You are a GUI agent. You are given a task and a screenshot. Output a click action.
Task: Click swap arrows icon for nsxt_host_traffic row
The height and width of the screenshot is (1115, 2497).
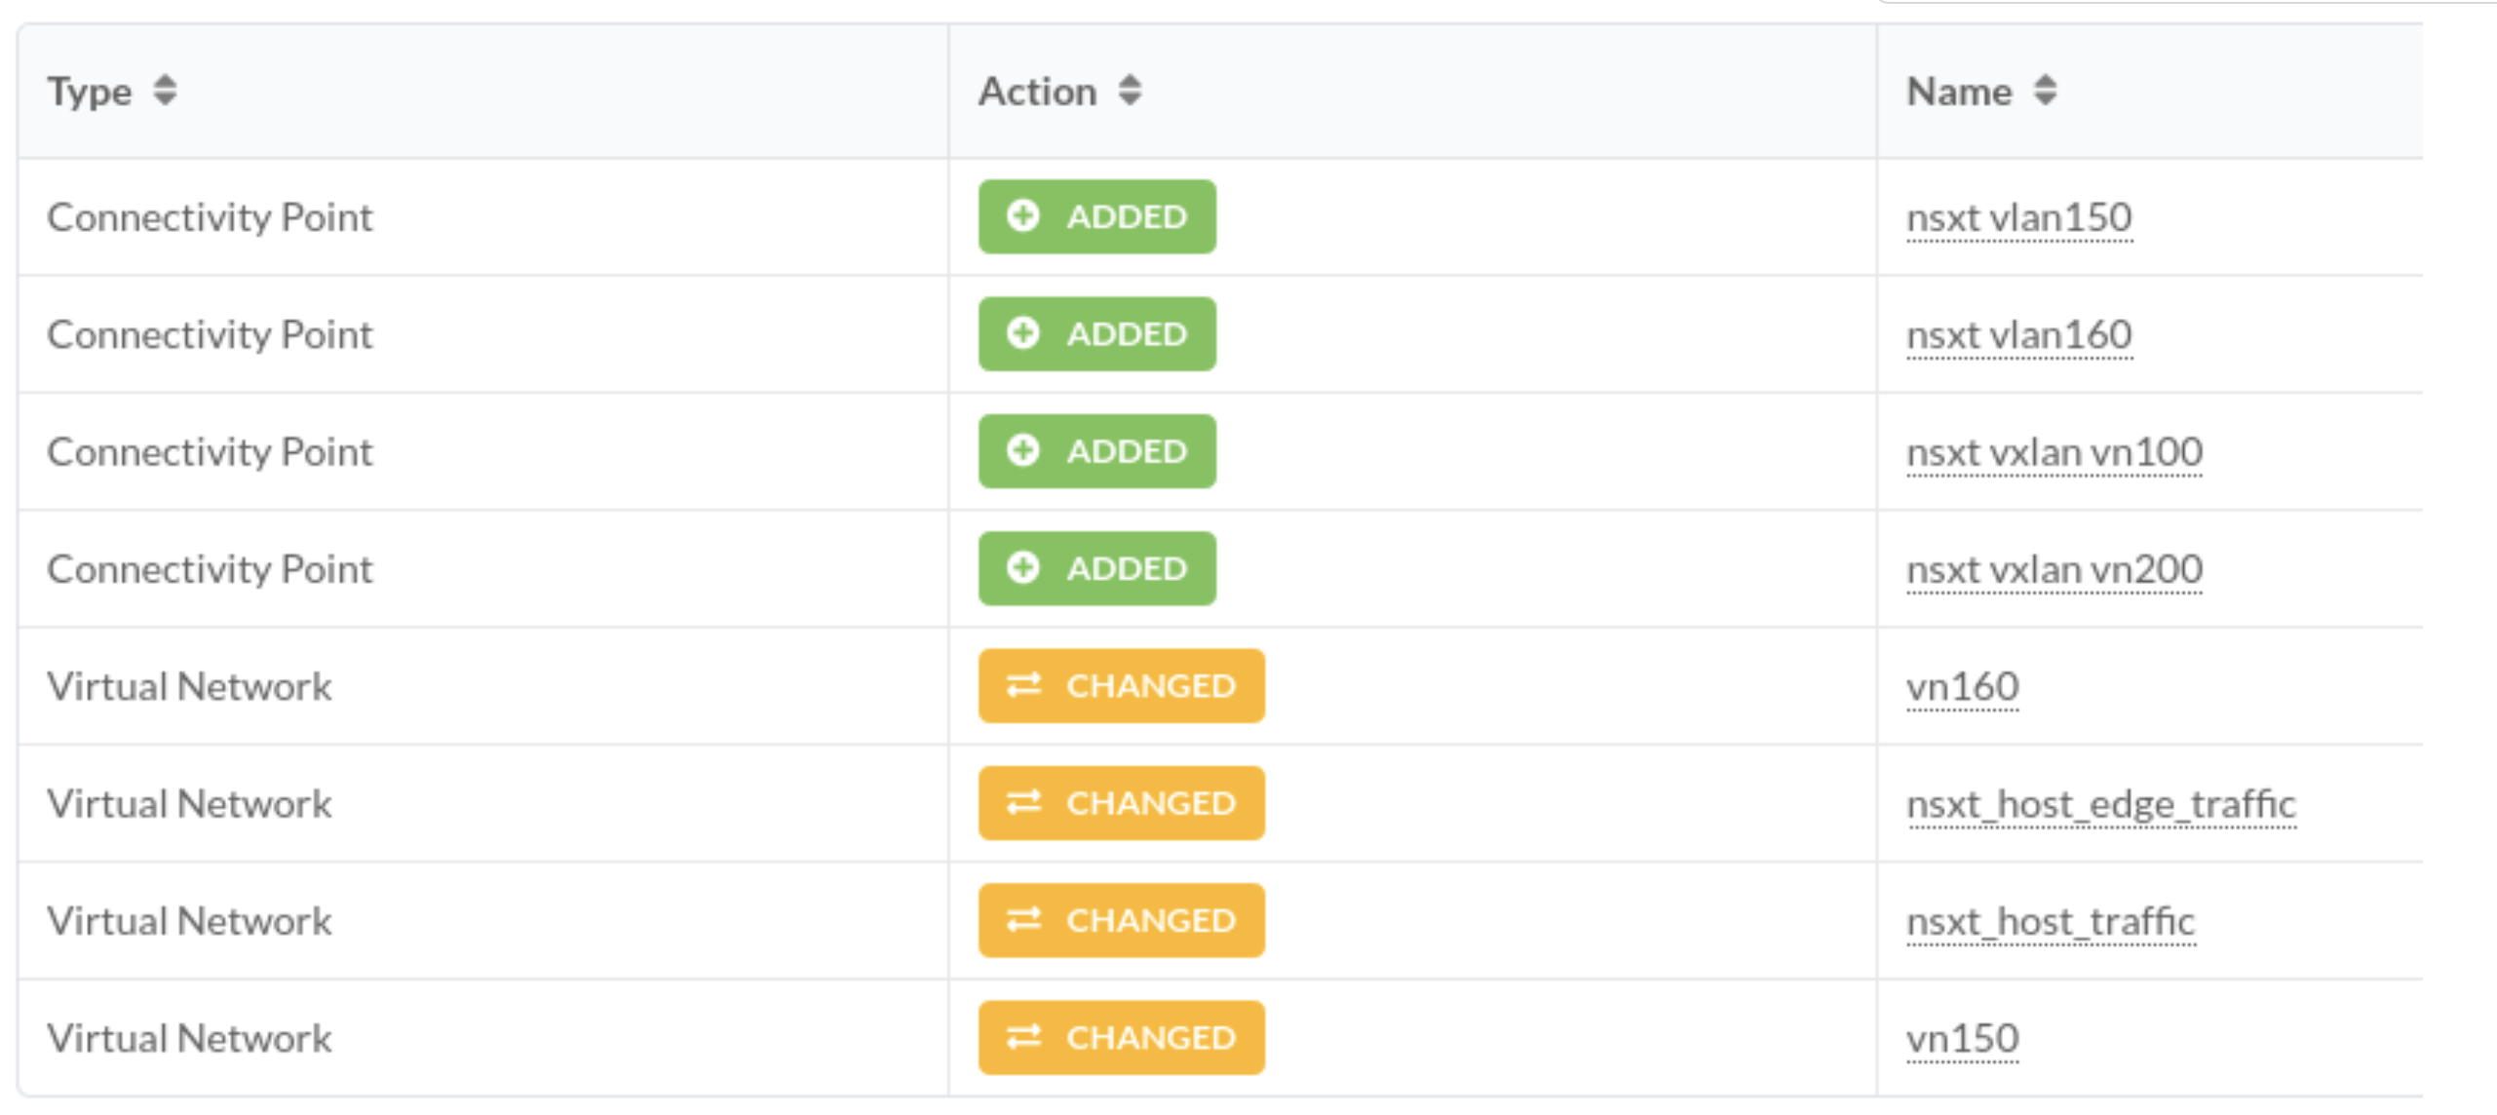[x=1023, y=920]
